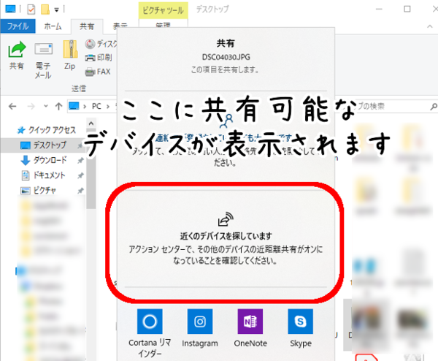Collapse the ribbon with the chevron
This screenshot has height=361, width=438.
430,26
